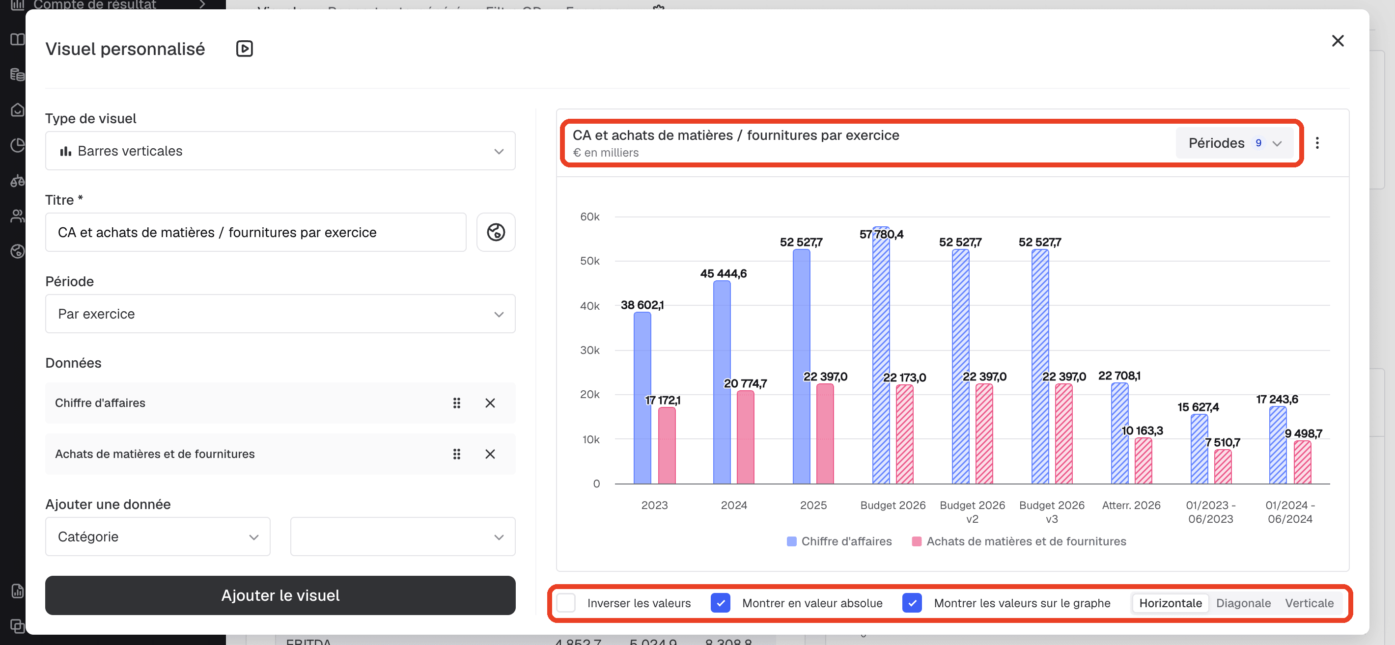Enable the Inverser les valeurs checkbox

tap(566, 603)
